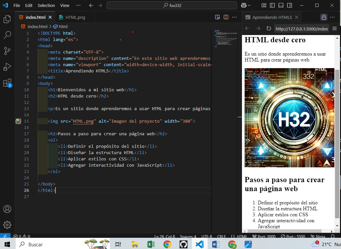Open Excel from the taskbar
The height and width of the screenshot is (249, 341).
(x=151, y=244)
